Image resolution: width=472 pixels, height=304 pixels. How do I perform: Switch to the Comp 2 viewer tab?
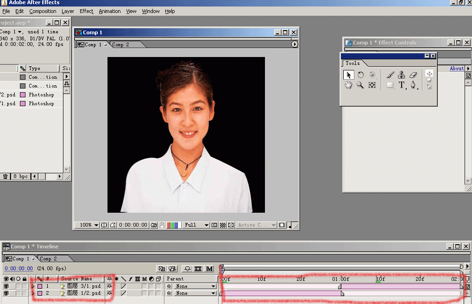[121, 45]
